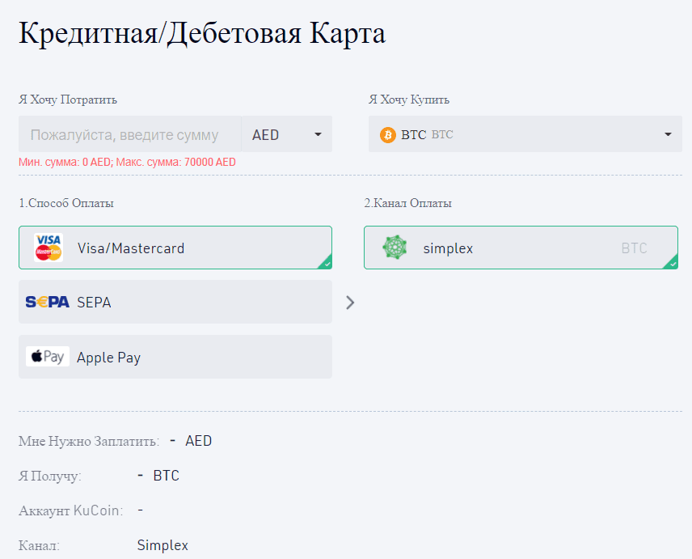Open the AED currency dropdown
The image size is (692, 559).
click(287, 134)
